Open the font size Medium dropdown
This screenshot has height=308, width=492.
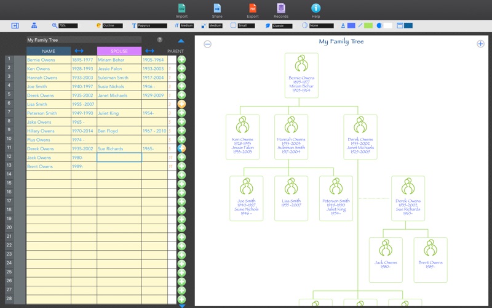pos(187,26)
